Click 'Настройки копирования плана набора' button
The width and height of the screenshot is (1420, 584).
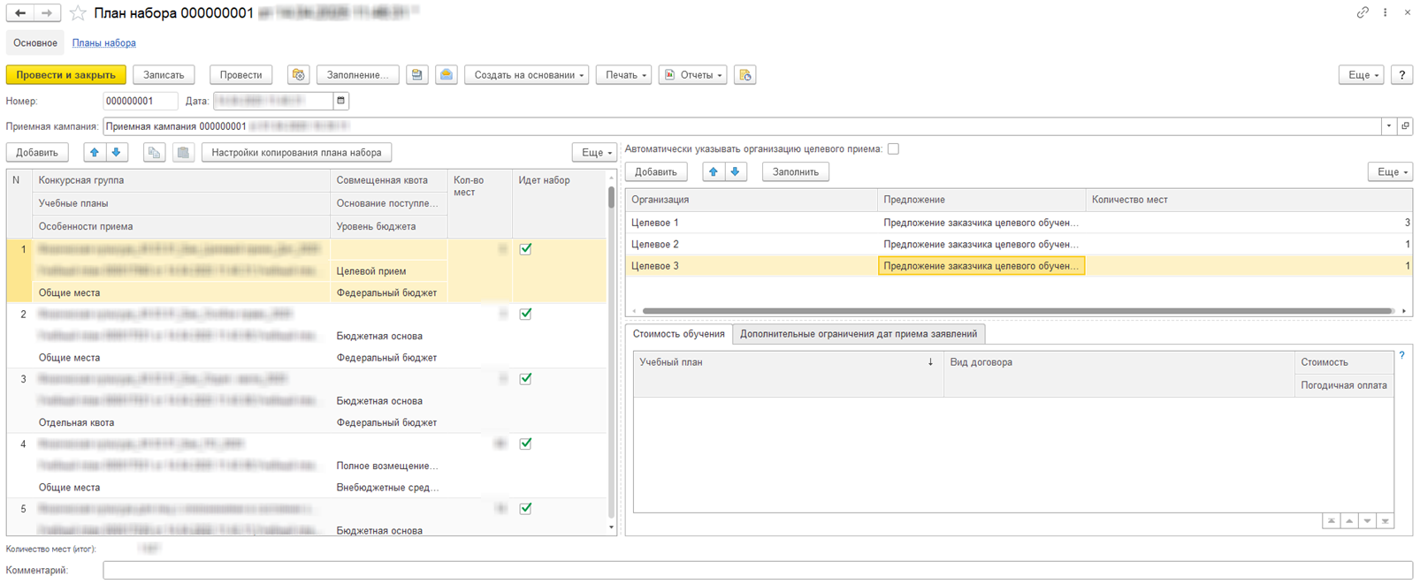click(x=296, y=153)
